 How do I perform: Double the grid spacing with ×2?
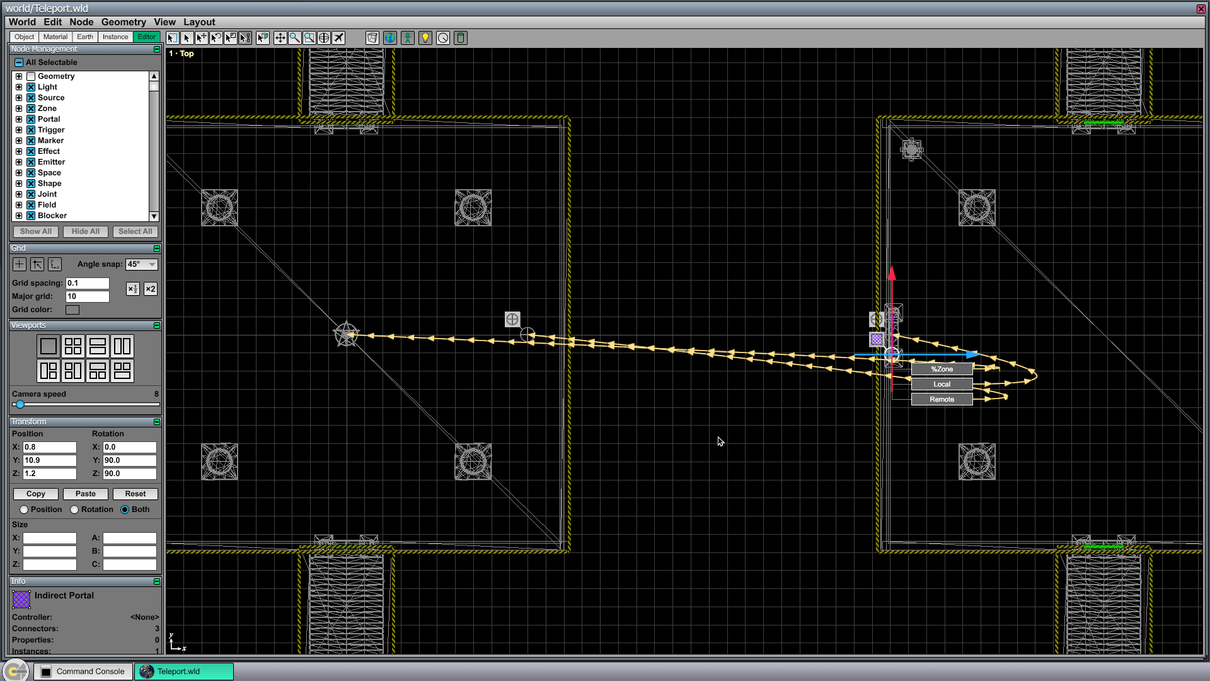[151, 289]
